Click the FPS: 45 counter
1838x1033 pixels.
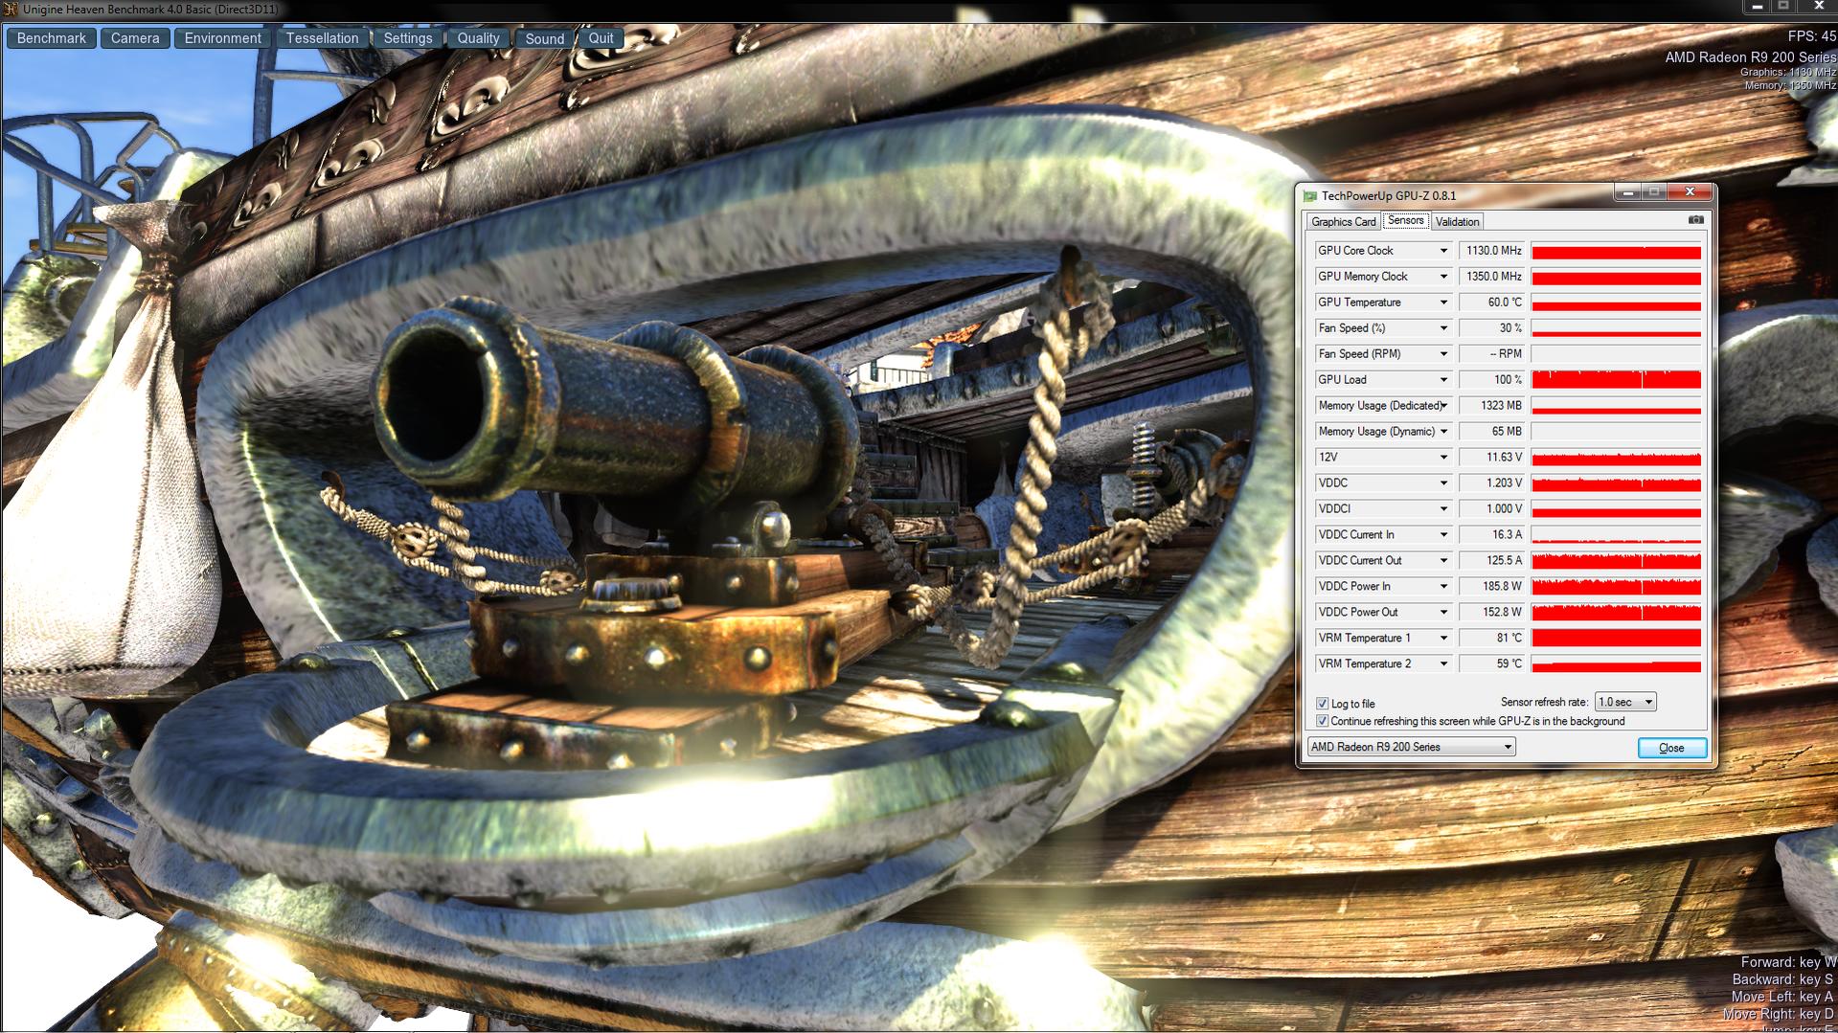(1811, 36)
